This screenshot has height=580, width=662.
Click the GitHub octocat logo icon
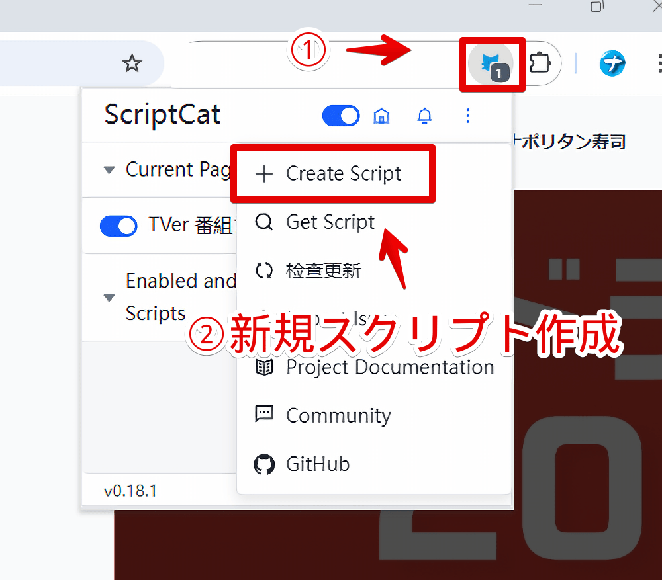pyautogui.click(x=264, y=464)
